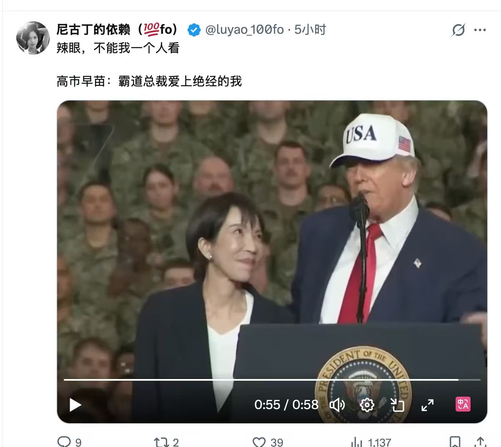Share the post via upload arrow
The width and height of the screenshot is (501, 447).
pyautogui.click(x=480, y=442)
